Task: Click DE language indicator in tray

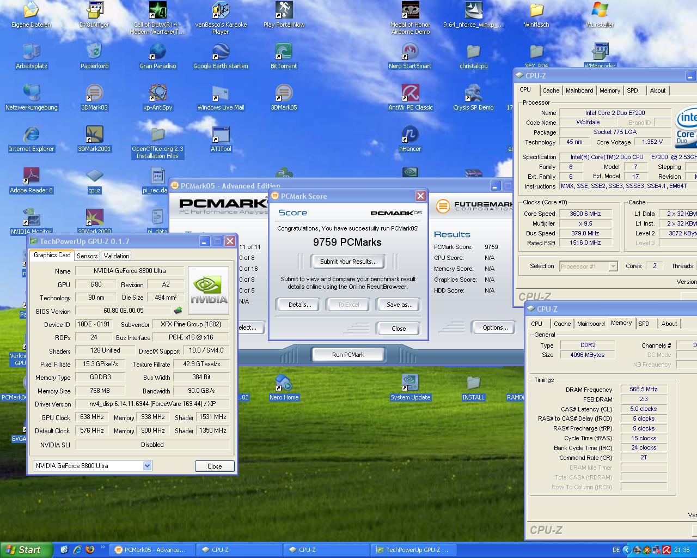Action: tap(616, 550)
